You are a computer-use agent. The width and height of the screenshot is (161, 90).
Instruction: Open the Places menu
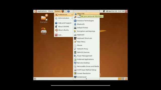pos(51,11)
